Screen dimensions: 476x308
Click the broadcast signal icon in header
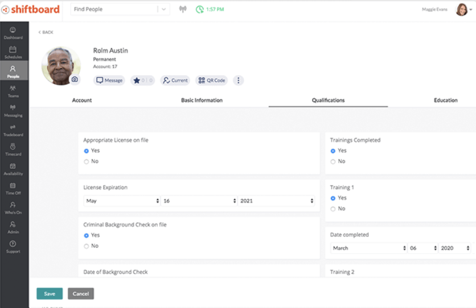(183, 10)
